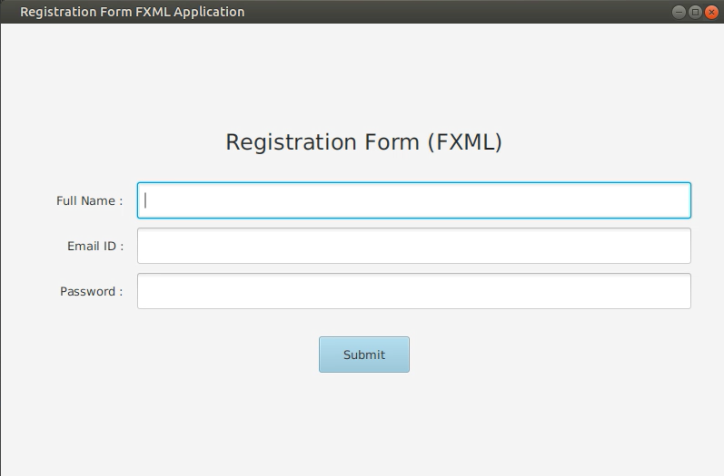Viewport: 724px width, 476px height.
Task: Click "(FXML)" in the form heading
Action: click(x=463, y=142)
